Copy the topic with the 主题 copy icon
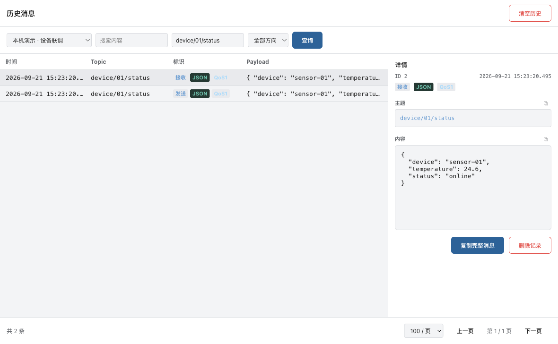Viewport: 558px width, 344px height. (x=546, y=103)
